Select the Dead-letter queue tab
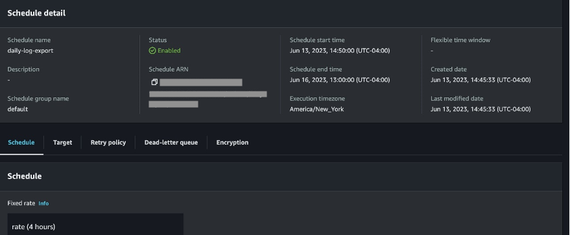 pos(171,143)
